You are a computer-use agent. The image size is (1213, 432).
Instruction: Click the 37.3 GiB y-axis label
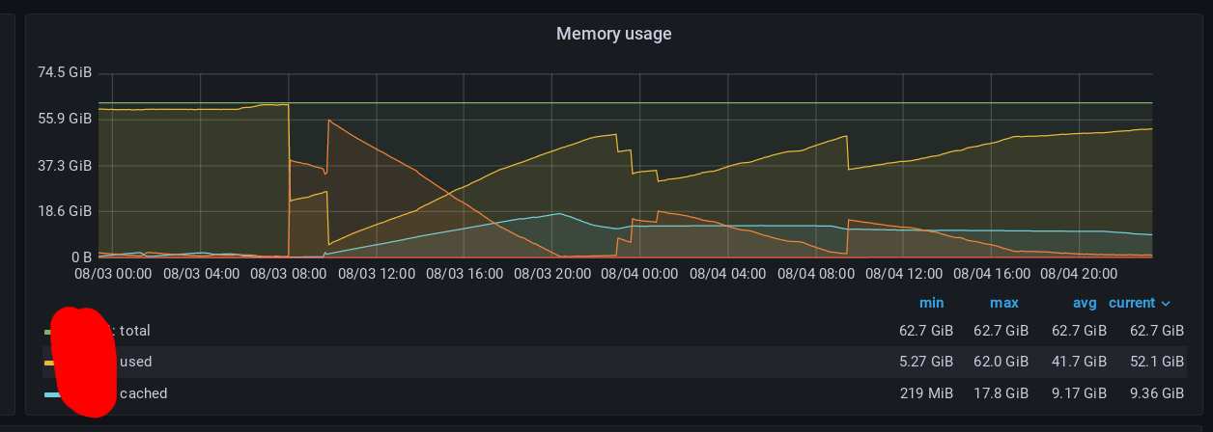click(66, 165)
